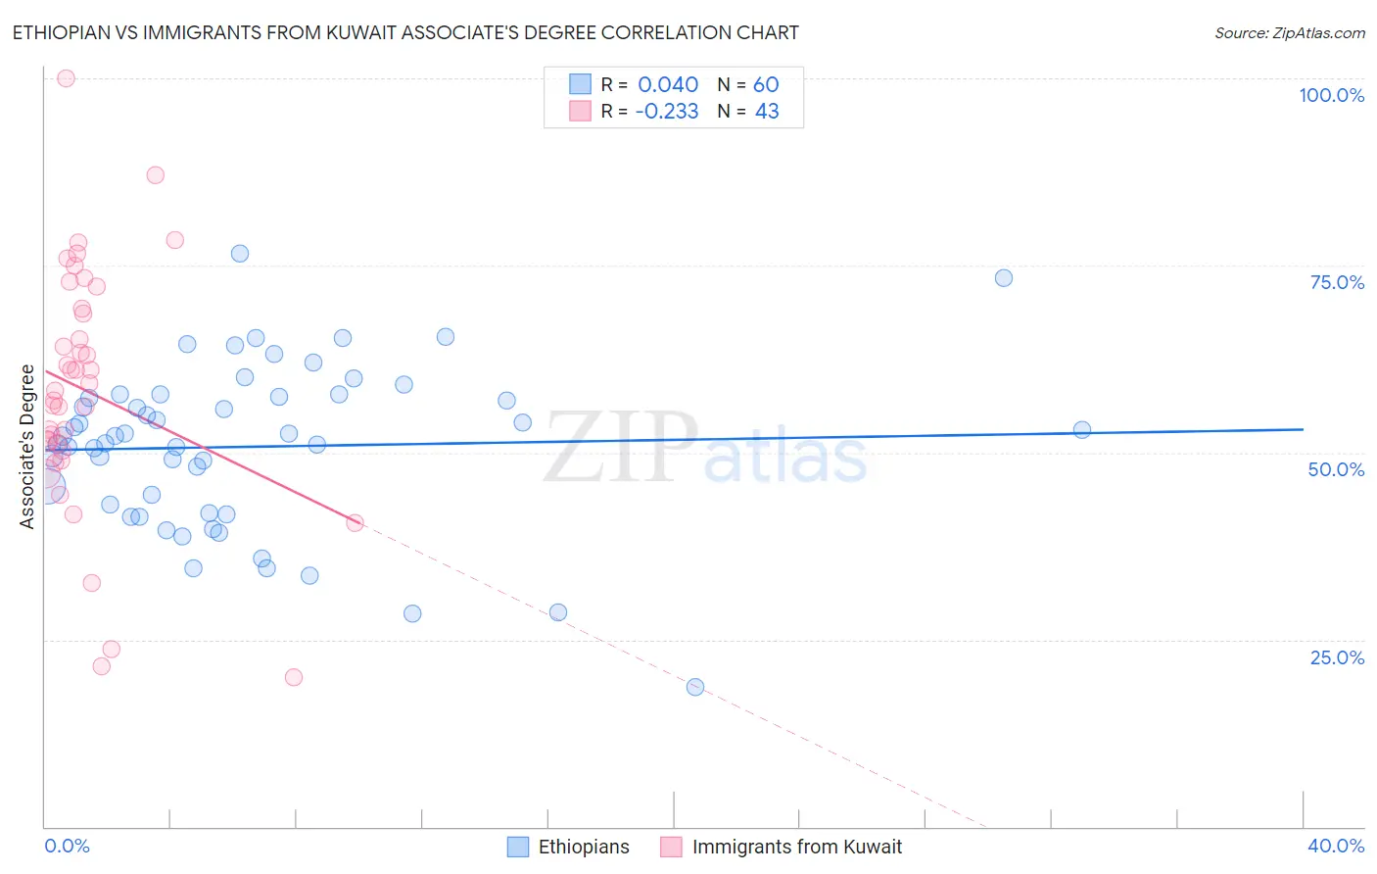Click the 50.0% y-axis label
This screenshot has width=1377, height=874.
[1337, 469]
